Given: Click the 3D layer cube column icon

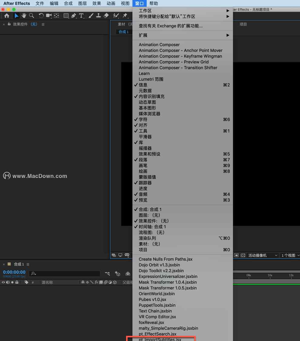Looking at the screenshot, I should [115, 282].
